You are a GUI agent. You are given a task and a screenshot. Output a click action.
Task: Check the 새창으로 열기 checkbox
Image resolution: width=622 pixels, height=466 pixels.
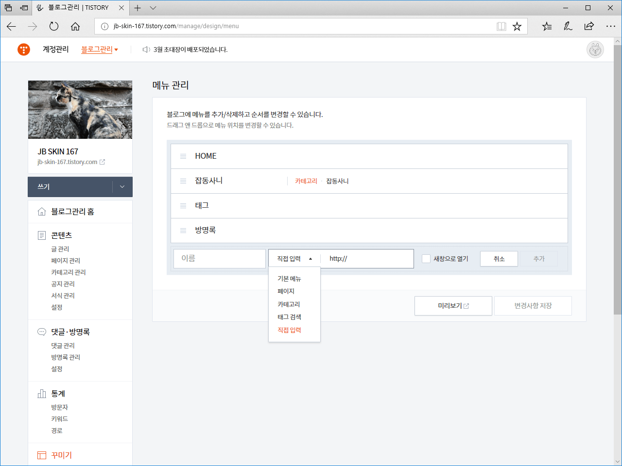426,259
